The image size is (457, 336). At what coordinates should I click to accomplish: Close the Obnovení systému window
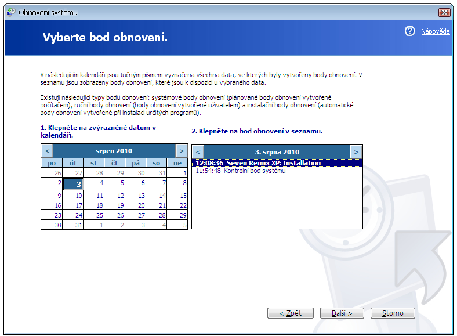pyautogui.click(x=444, y=12)
